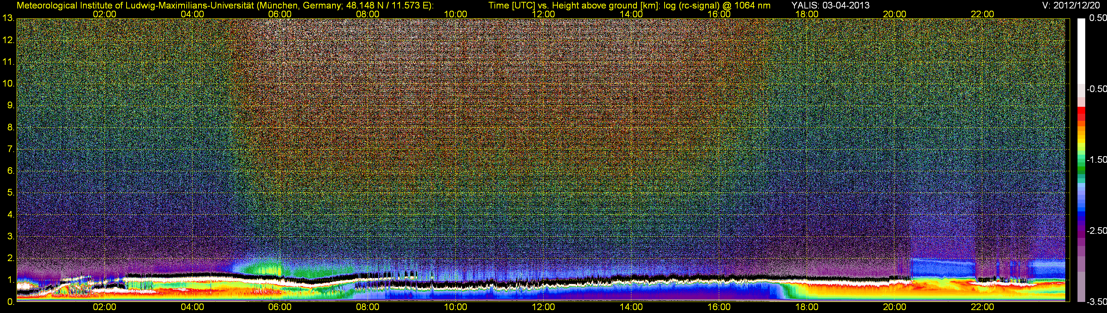Viewport: 1107px width, 313px height.
Task: Click the 14:00 label on the top time axis
Action: pos(631,14)
